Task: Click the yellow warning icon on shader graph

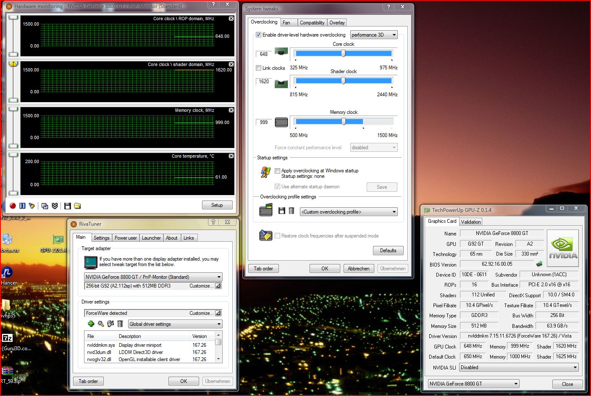Action: pyautogui.click(x=13, y=63)
